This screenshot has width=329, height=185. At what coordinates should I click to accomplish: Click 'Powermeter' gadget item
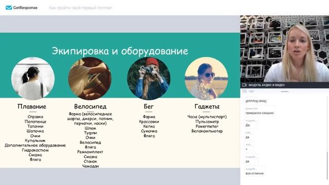(x=207, y=126)
